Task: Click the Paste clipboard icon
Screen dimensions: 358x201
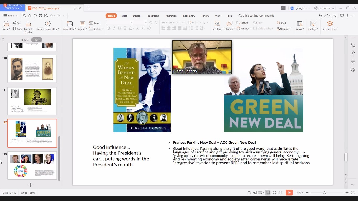Action: click(6, 24)
